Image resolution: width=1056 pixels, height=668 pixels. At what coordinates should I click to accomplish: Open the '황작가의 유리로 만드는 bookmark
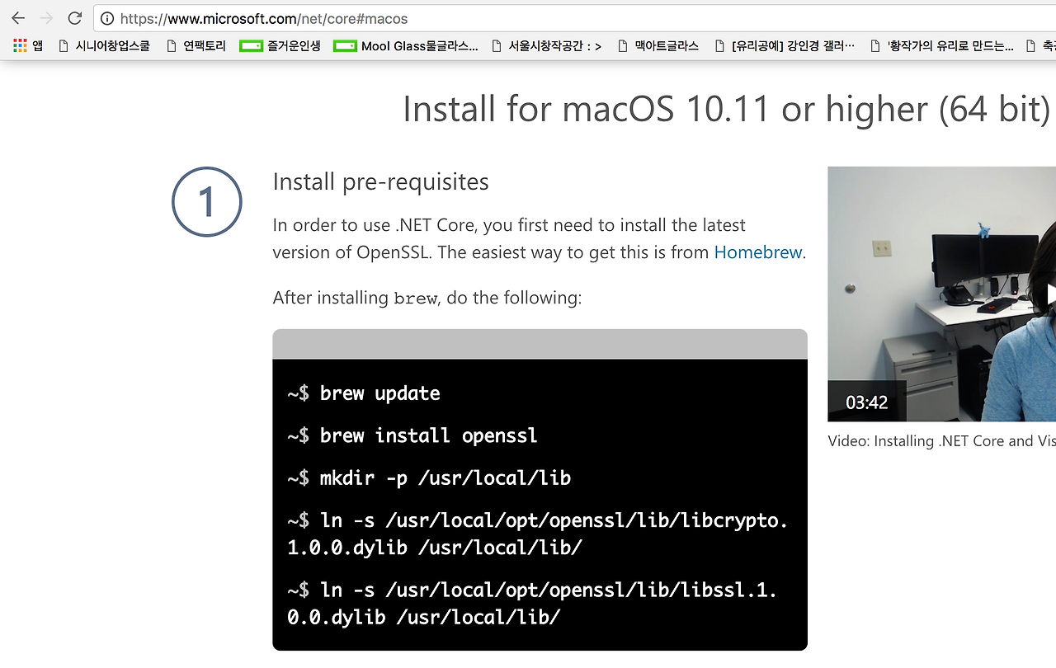[x=942, y=46]
